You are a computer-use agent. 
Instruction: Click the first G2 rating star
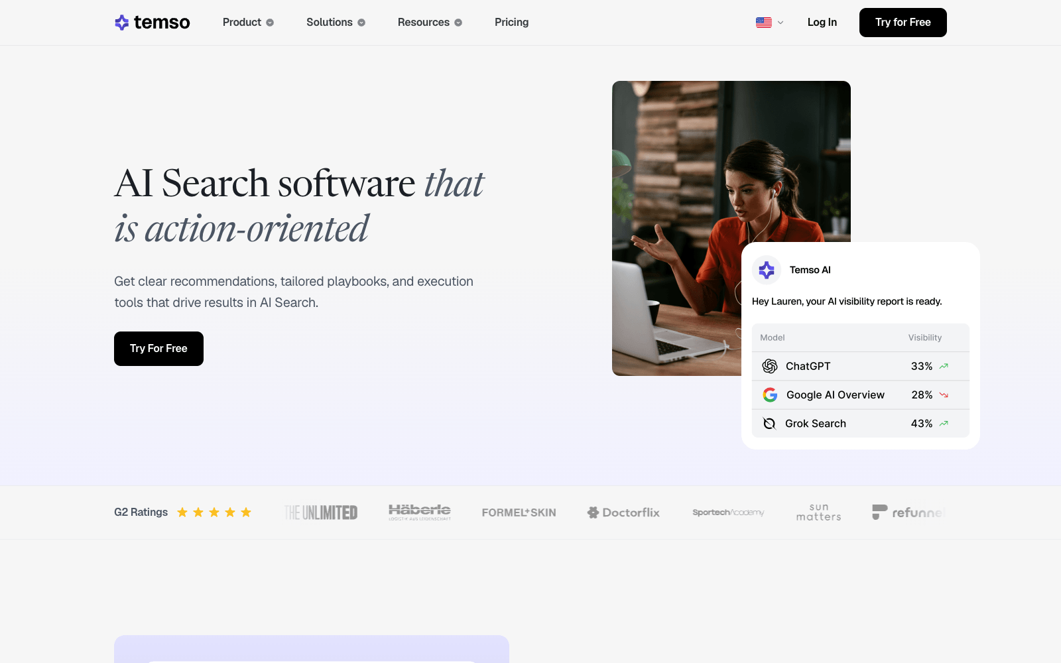tap(182, 512)
